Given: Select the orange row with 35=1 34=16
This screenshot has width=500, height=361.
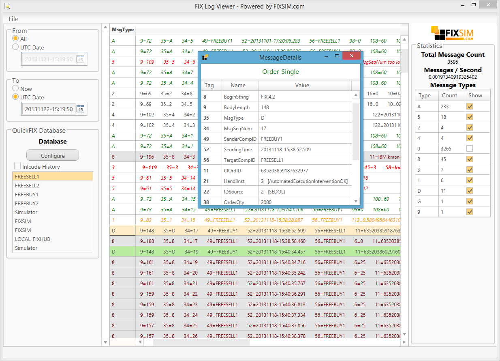Looking at the screenshot, I should [x=255, y=220].
